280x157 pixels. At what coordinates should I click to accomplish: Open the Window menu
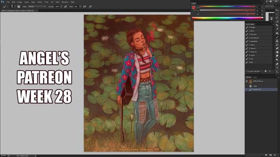[65, 2]
